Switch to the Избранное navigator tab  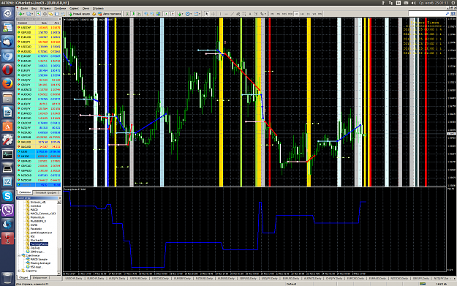point(39,277)
